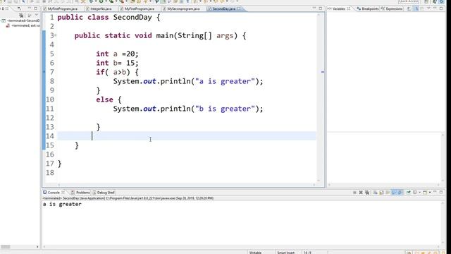
Task: Click Remove All Terminated in Debug view
Action: click(x=21, y=15)
